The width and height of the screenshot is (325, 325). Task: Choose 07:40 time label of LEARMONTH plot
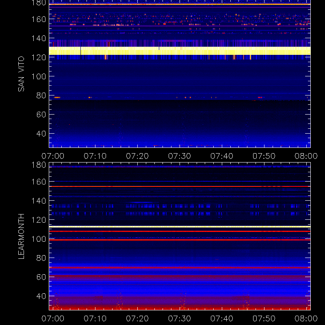(x=222, y=318)
